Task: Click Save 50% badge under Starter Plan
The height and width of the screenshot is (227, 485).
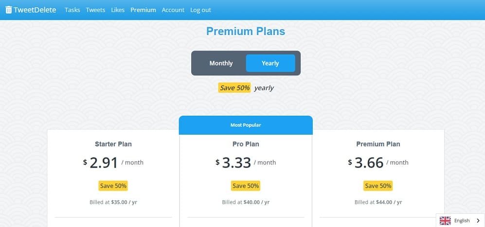Action: (113, 186)
